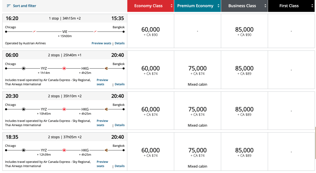Click the Sort and filter icon

(x=8, y=6)
